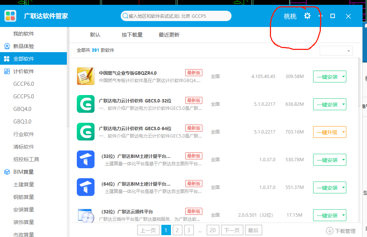Click current page 1 button
The image size is (367, 237).
pyautogui.click(x=166, y=230)
